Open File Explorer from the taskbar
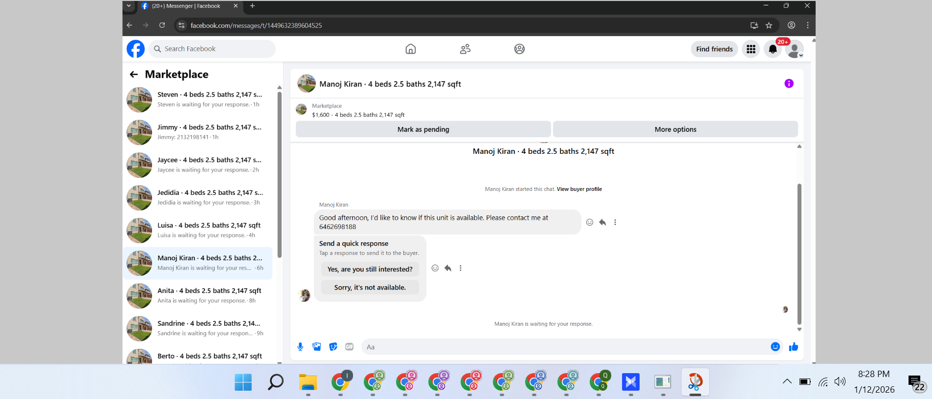The image size is (932, 399). pos(308,382)
